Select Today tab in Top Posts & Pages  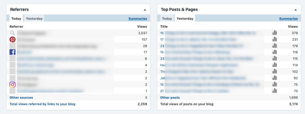(167, 18)
